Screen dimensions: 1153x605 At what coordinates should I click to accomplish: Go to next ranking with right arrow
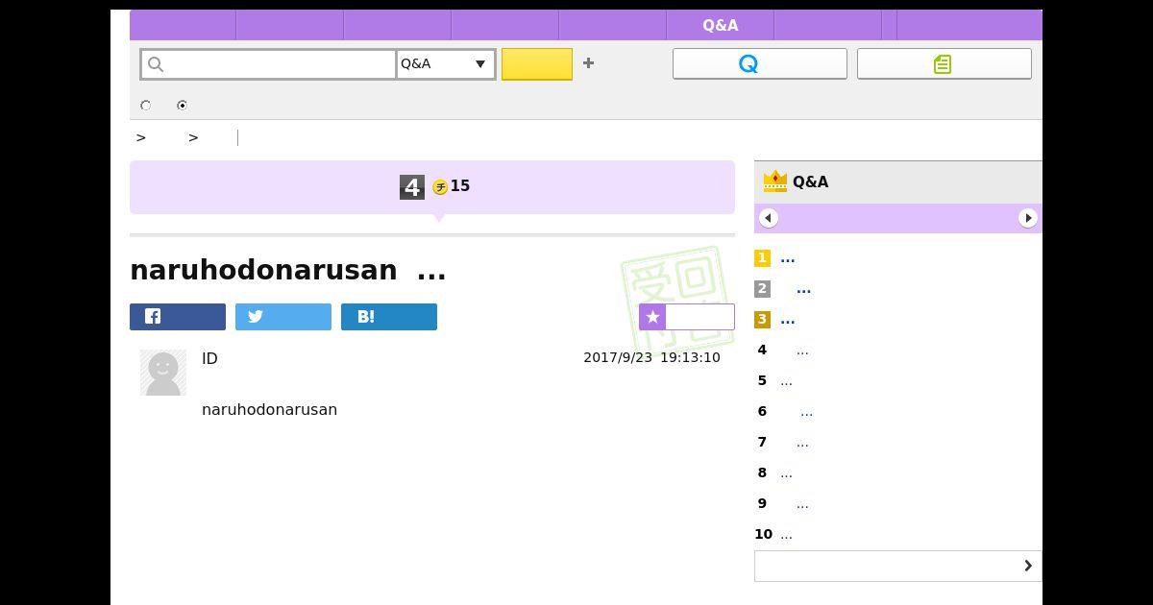[x=1027, y=218]
